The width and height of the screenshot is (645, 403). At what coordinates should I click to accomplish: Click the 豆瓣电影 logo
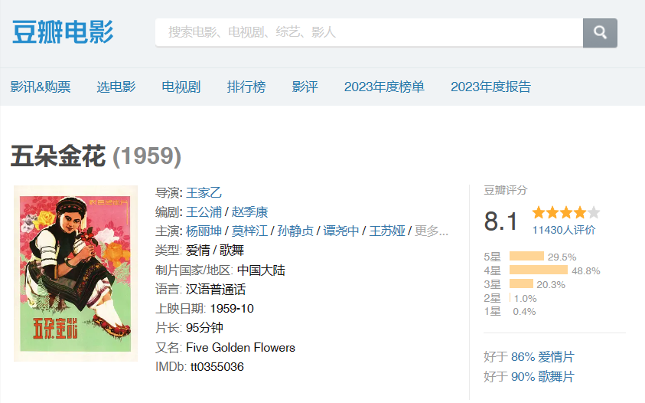click(63, 33)
